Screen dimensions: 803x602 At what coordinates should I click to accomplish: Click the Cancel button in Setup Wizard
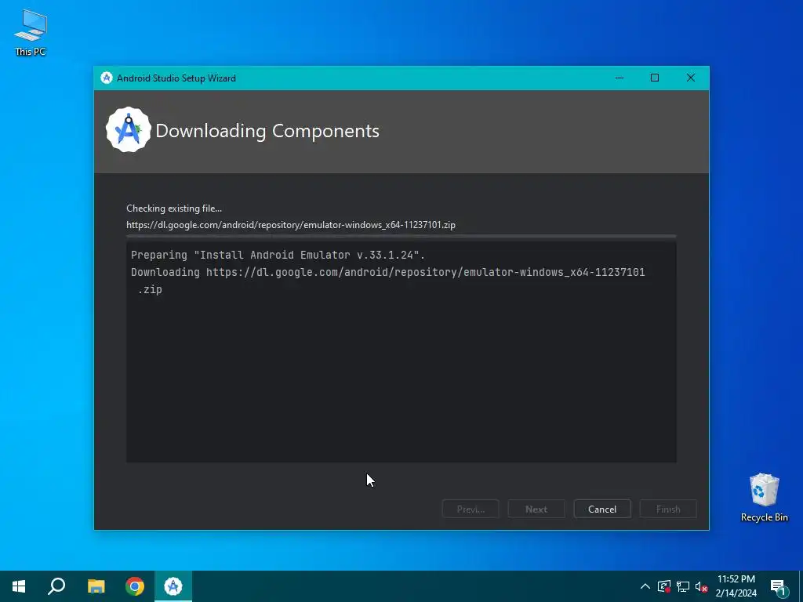click(602, 509)
